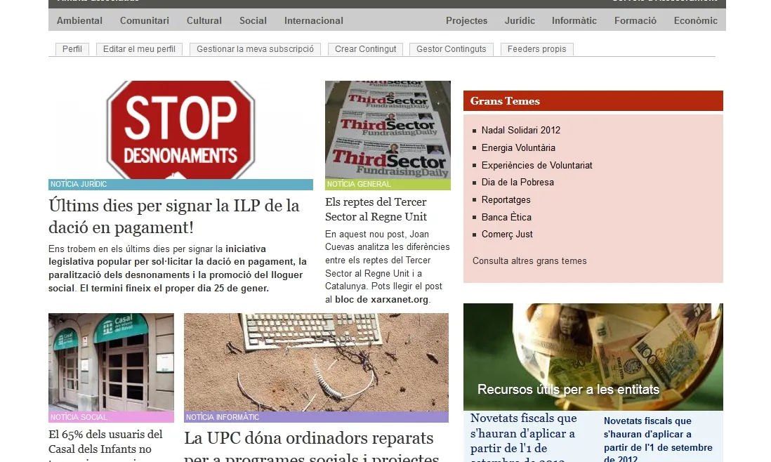Click the Stop Desnonaments image
Image resolution: width=771 pixels, height=462 pixels.
(x=180, y=130)
